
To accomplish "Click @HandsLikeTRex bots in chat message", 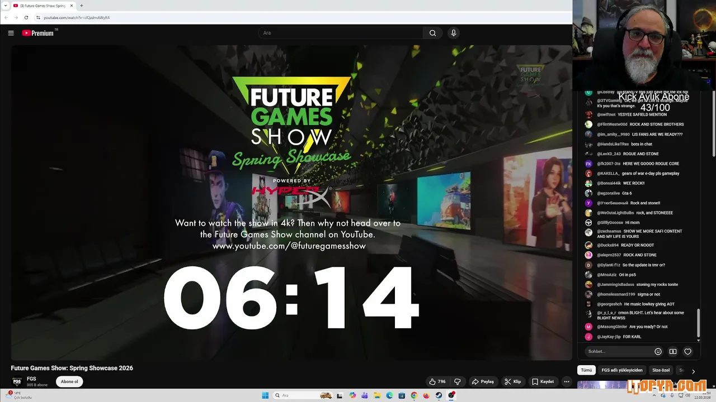I will (618, 144).
